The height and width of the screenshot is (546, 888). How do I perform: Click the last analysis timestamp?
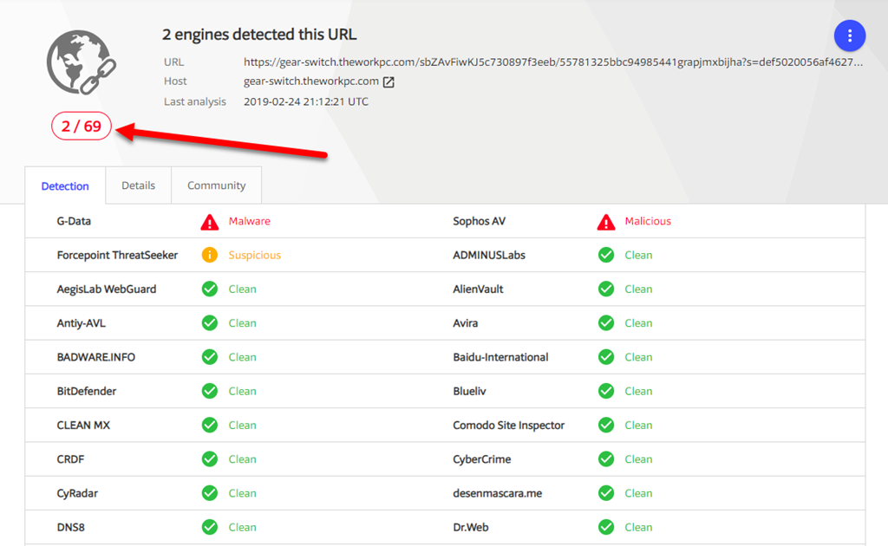click(x=306, y=102)
